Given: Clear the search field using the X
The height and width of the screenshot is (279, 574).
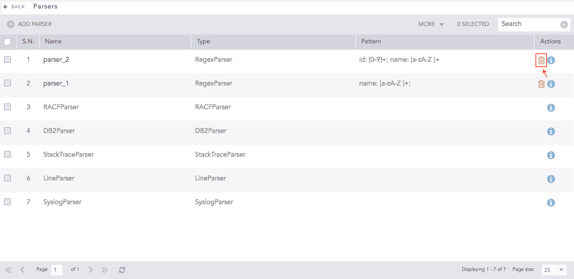Looking at the screenshot, I should (564, 24).
